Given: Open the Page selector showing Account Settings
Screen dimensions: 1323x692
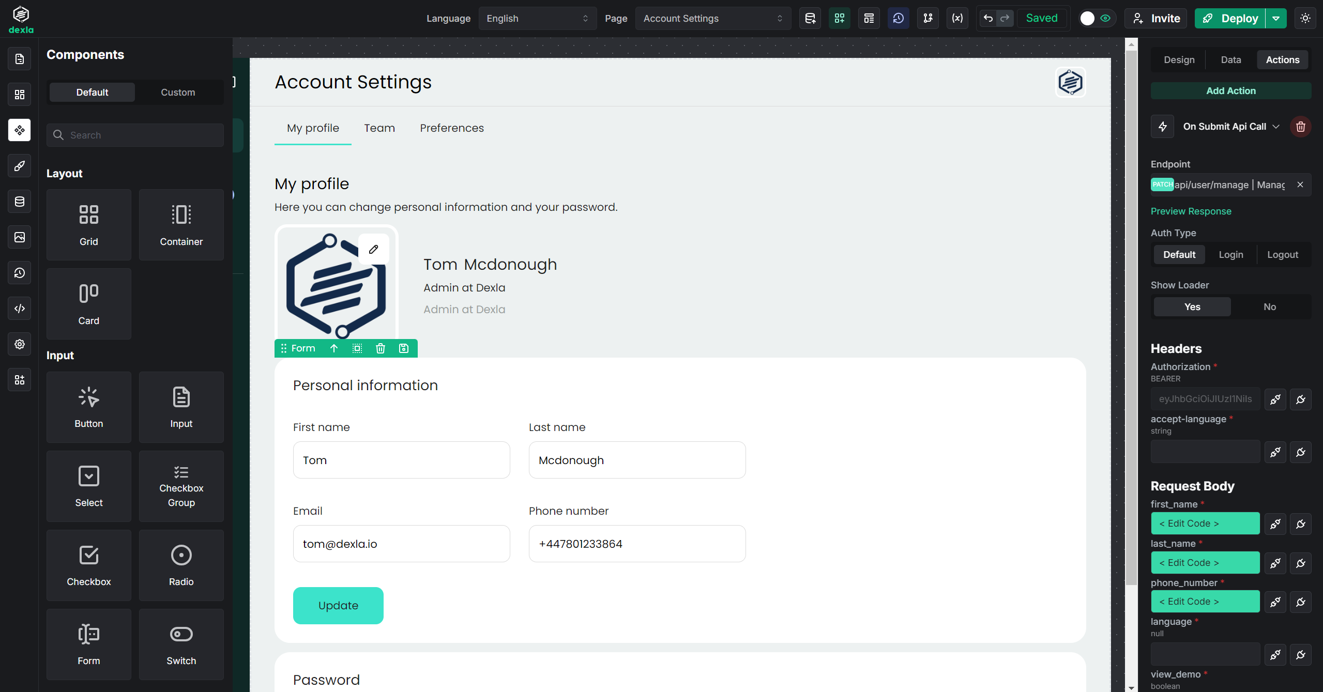Looking at the screenshot, I should click(x=712, y=19).
